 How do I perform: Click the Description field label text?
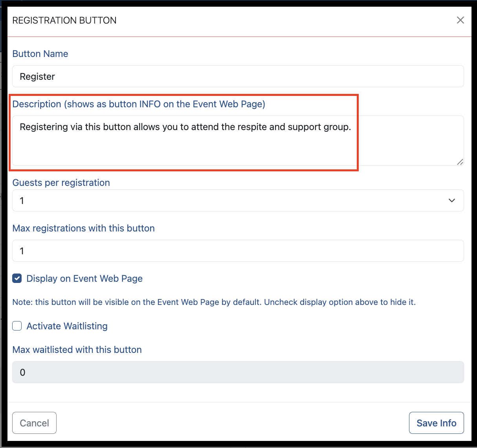click(139, 104)
